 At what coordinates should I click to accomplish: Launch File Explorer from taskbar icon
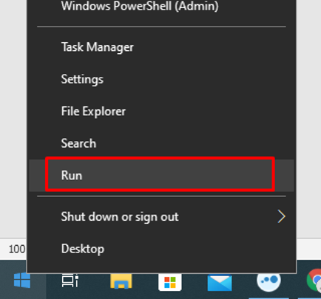point(121,281)
